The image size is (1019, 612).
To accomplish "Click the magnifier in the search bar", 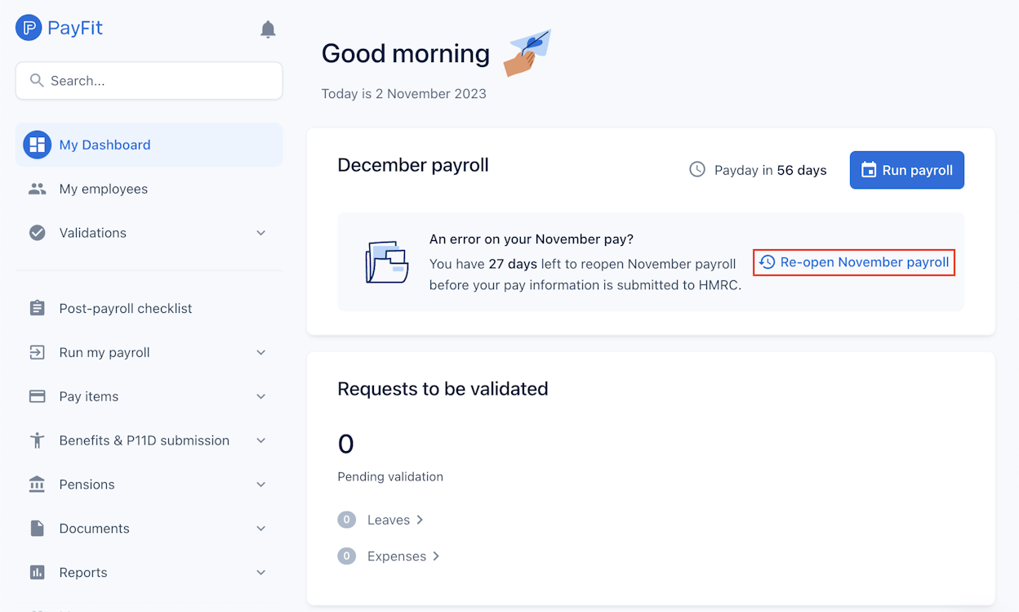I will coord(36,80).
